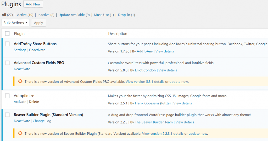The height and width of the screenshot is (141, 268).
Task: Click update now for Beaver Builder Plugin
Action: (198, 134)
